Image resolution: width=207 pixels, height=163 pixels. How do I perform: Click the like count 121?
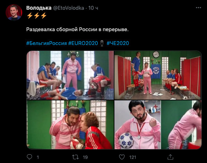tap(133, 157)
